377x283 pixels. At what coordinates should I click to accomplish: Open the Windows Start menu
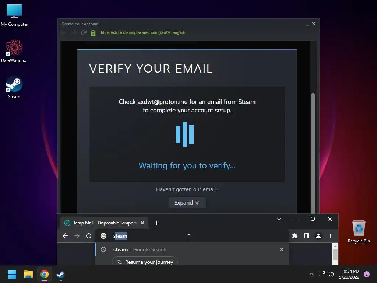point(12,274)
